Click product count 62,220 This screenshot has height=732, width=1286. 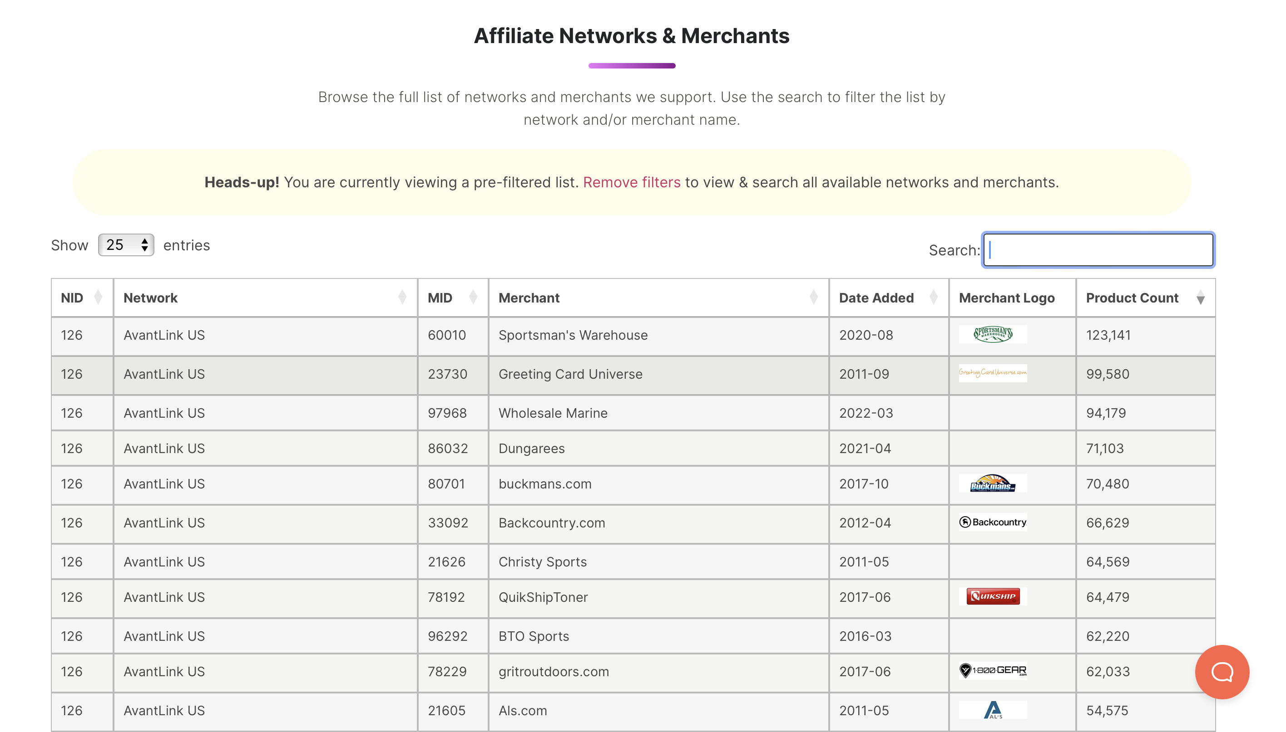(x=1108, y=636)
